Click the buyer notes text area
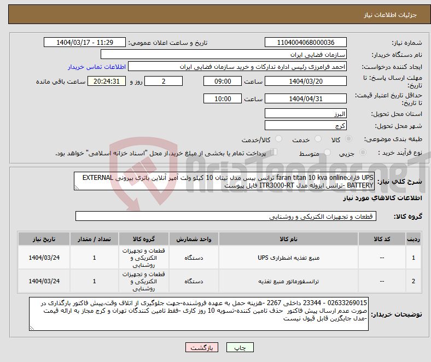 pos(199,314)
